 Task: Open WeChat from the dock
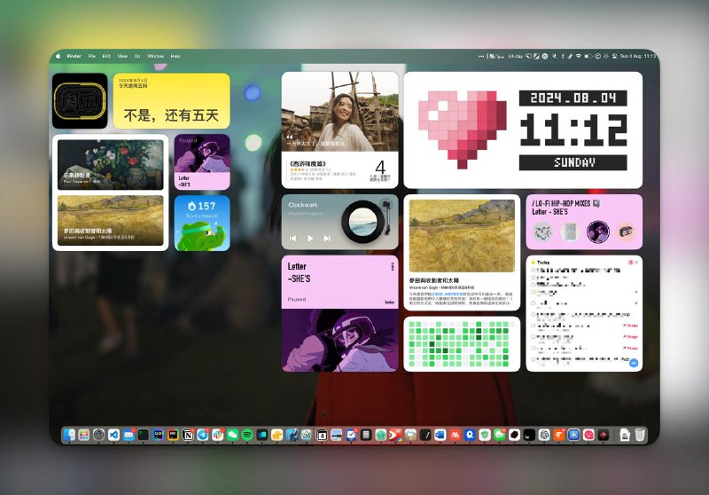[232, 435]
